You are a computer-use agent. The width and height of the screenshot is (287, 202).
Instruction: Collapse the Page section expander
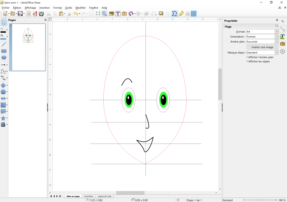[224, 27]
